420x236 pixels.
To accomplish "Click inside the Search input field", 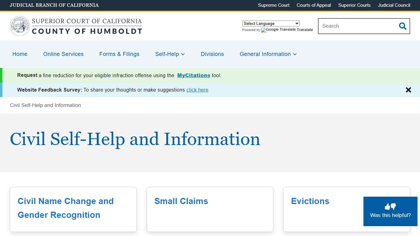I will tap(354, 26).
